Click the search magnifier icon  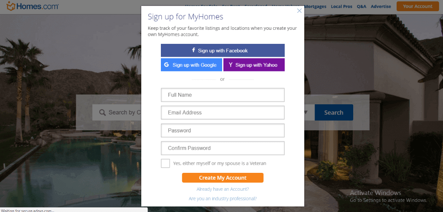(102, 112)
